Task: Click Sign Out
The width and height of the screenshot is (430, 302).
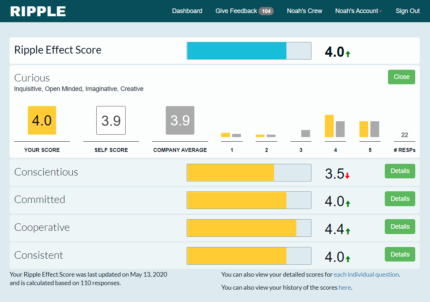Action: click(x=407, y=11)
